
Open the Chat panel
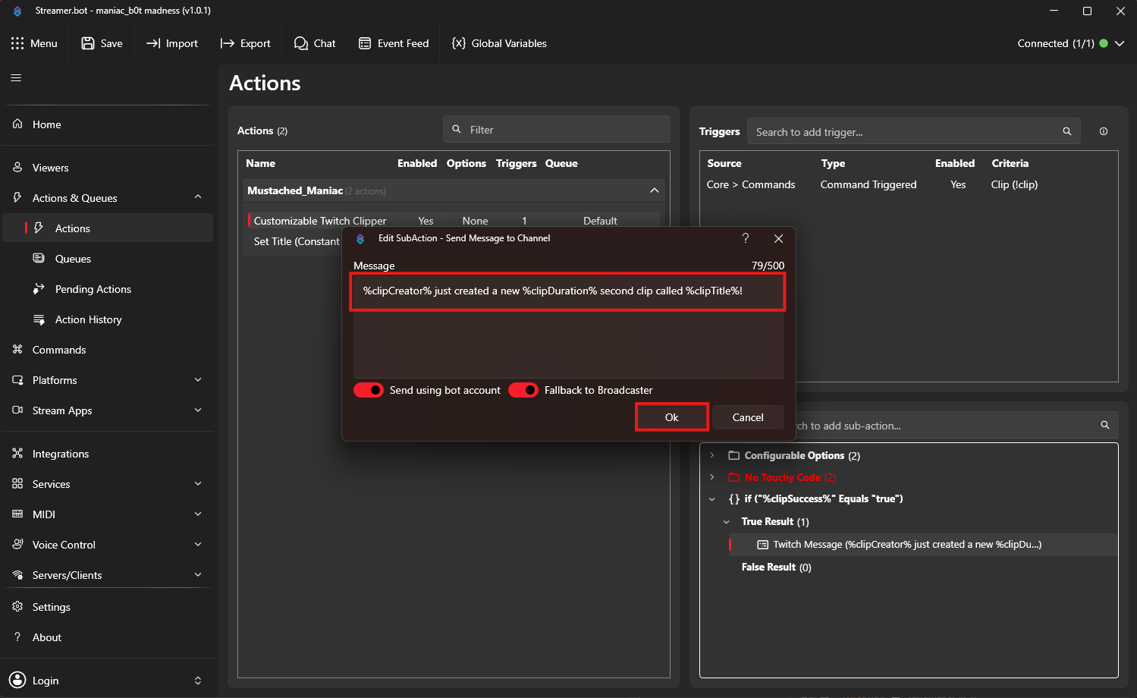click(x=315, y=43)
